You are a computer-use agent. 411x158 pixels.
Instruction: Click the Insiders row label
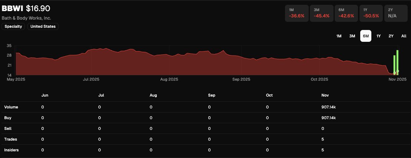pyautogui.click(x=11, y=150)
